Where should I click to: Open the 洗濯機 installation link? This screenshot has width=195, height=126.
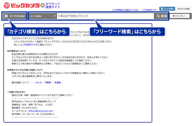57,83
